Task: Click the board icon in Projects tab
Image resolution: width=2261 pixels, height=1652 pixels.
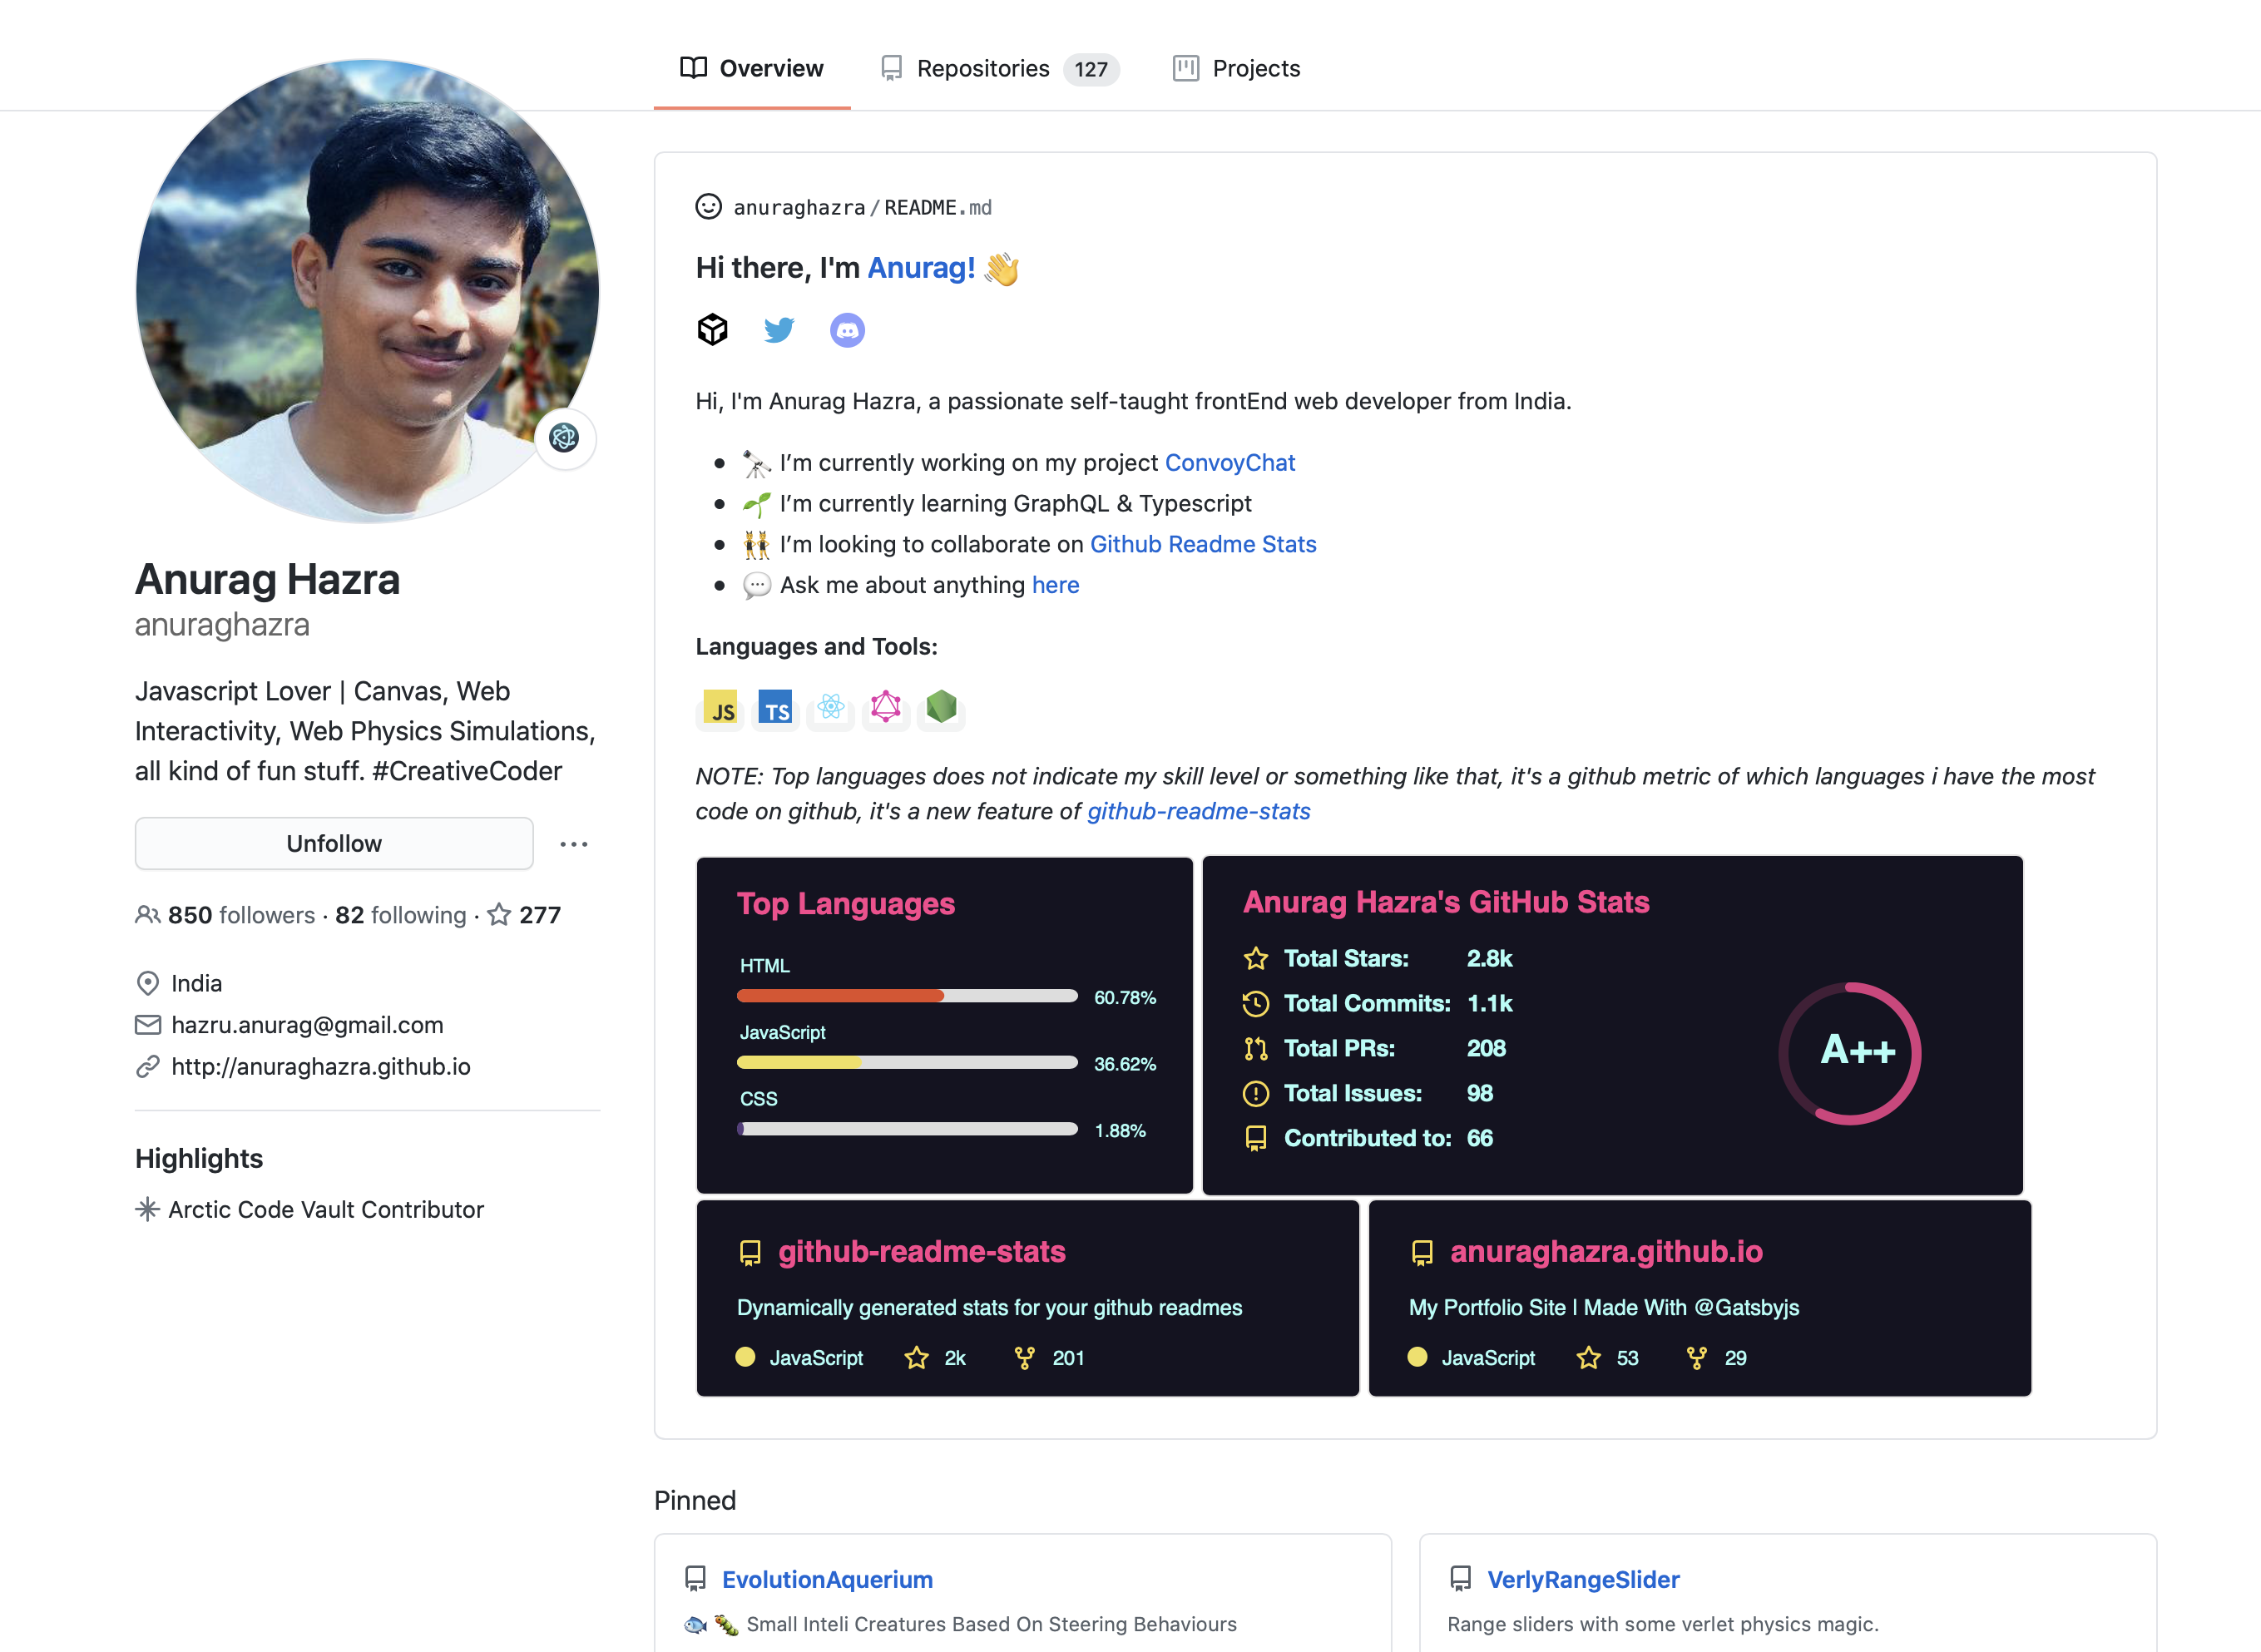Action: (1186, 68)
